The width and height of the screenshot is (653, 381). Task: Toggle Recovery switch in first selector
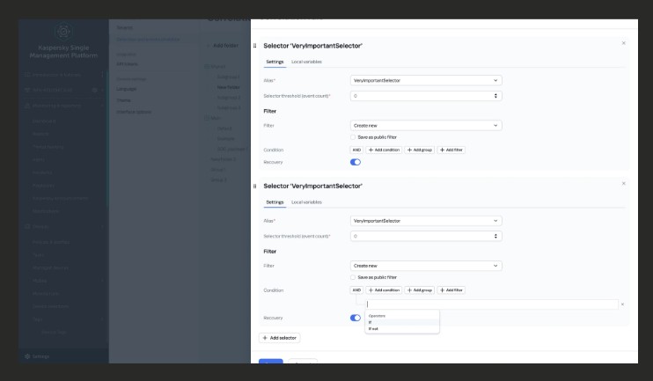pos(356,162)
